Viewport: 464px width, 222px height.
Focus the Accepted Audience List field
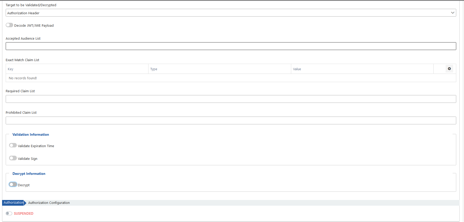[231, 46]
